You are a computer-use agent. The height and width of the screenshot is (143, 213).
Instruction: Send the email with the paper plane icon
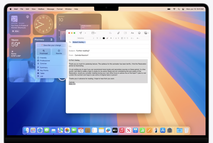point(81,33)
